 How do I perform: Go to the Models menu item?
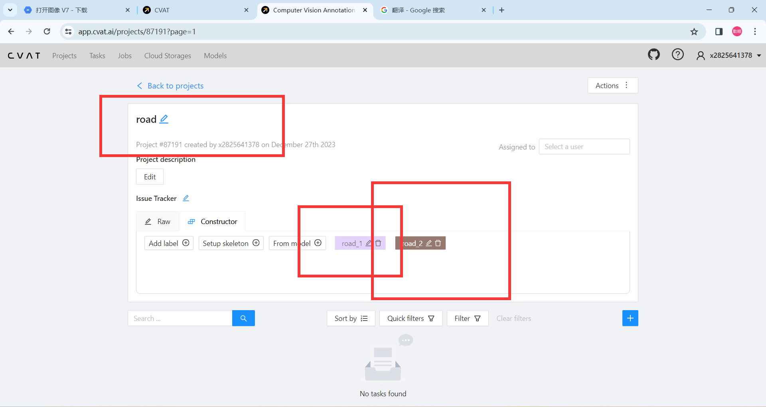[x=215, y=55]
